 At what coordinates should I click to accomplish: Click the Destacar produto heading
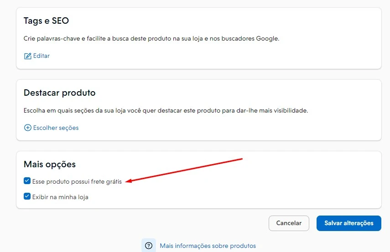click(x=59, y=93)
